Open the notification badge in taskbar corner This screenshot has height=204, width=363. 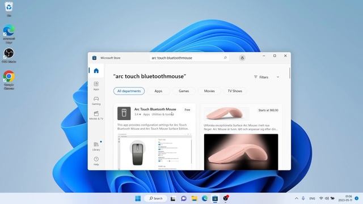357,198
